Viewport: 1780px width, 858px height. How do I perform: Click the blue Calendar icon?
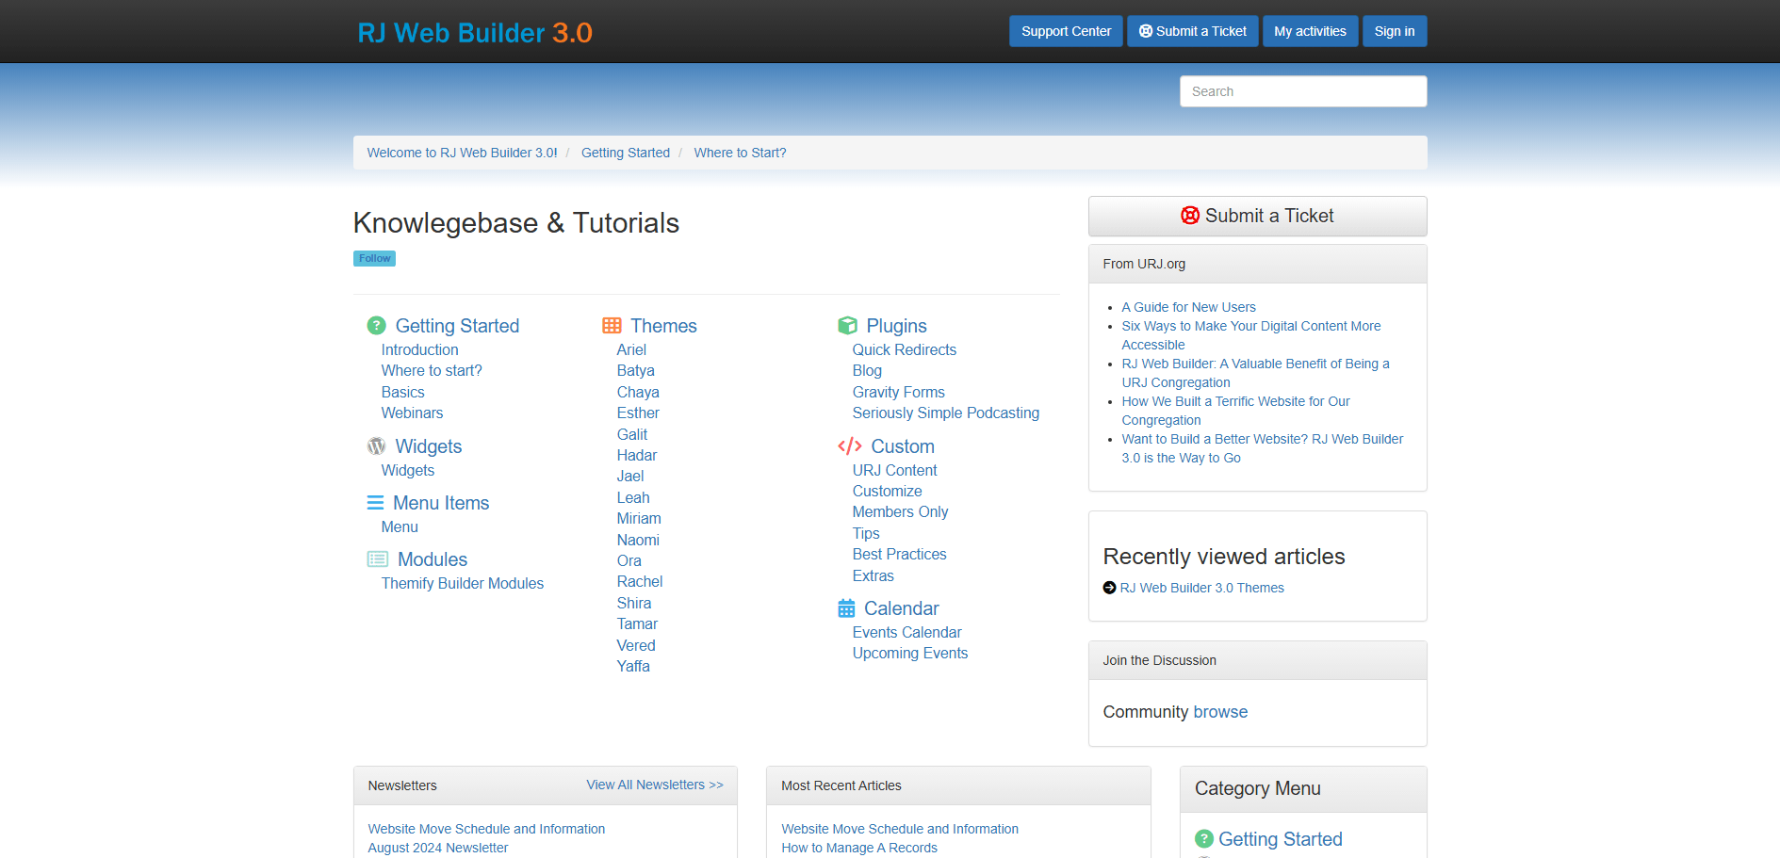pos(846,608)
